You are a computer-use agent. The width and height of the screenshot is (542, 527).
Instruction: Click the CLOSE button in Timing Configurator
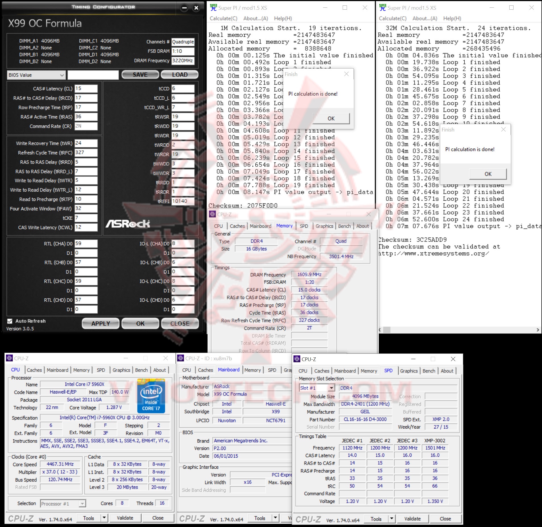180,324
